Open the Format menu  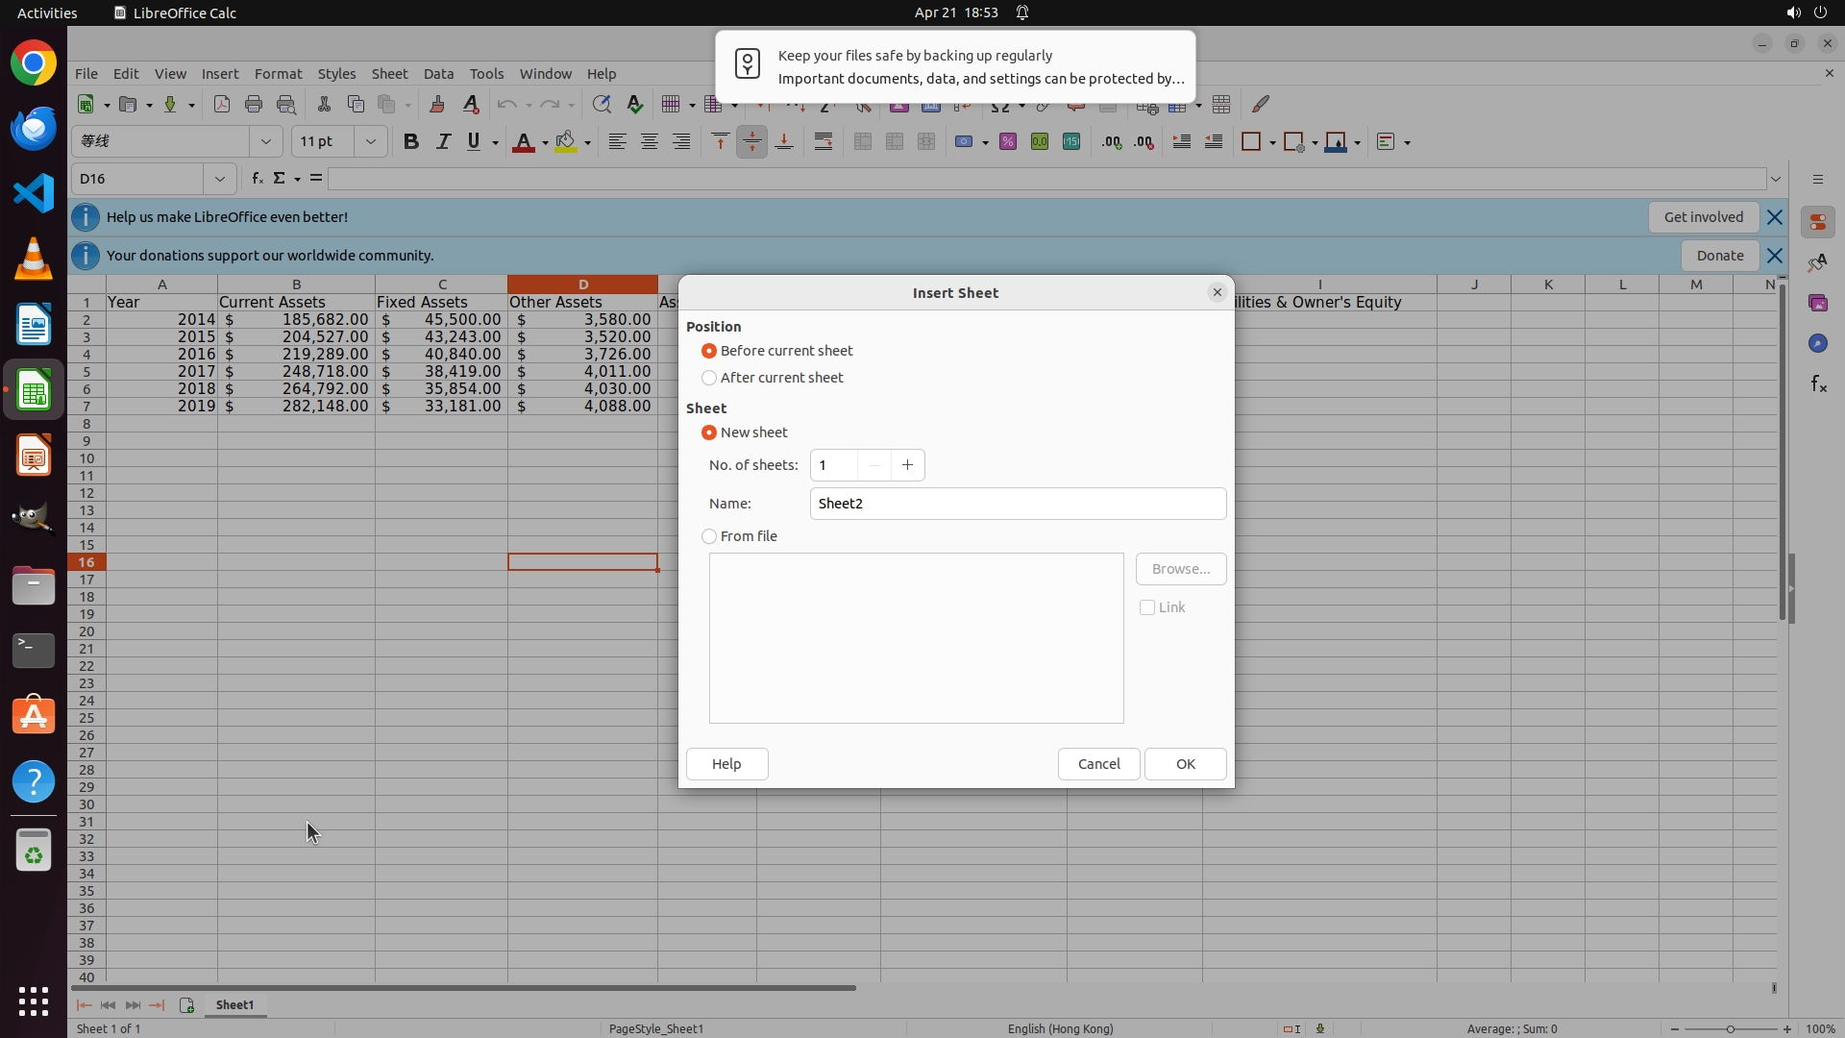click(278, 74)
